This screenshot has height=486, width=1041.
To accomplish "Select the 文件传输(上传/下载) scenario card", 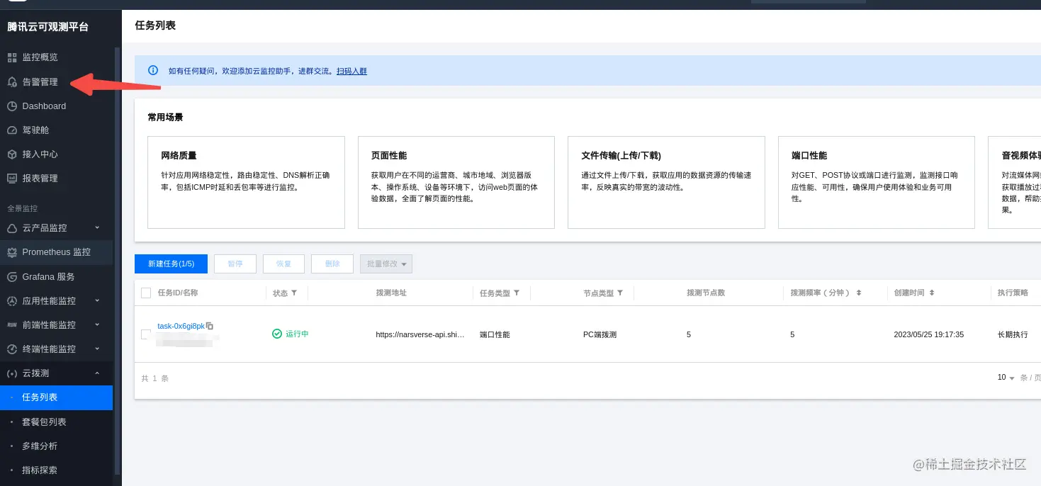I will tap(666, 182).
